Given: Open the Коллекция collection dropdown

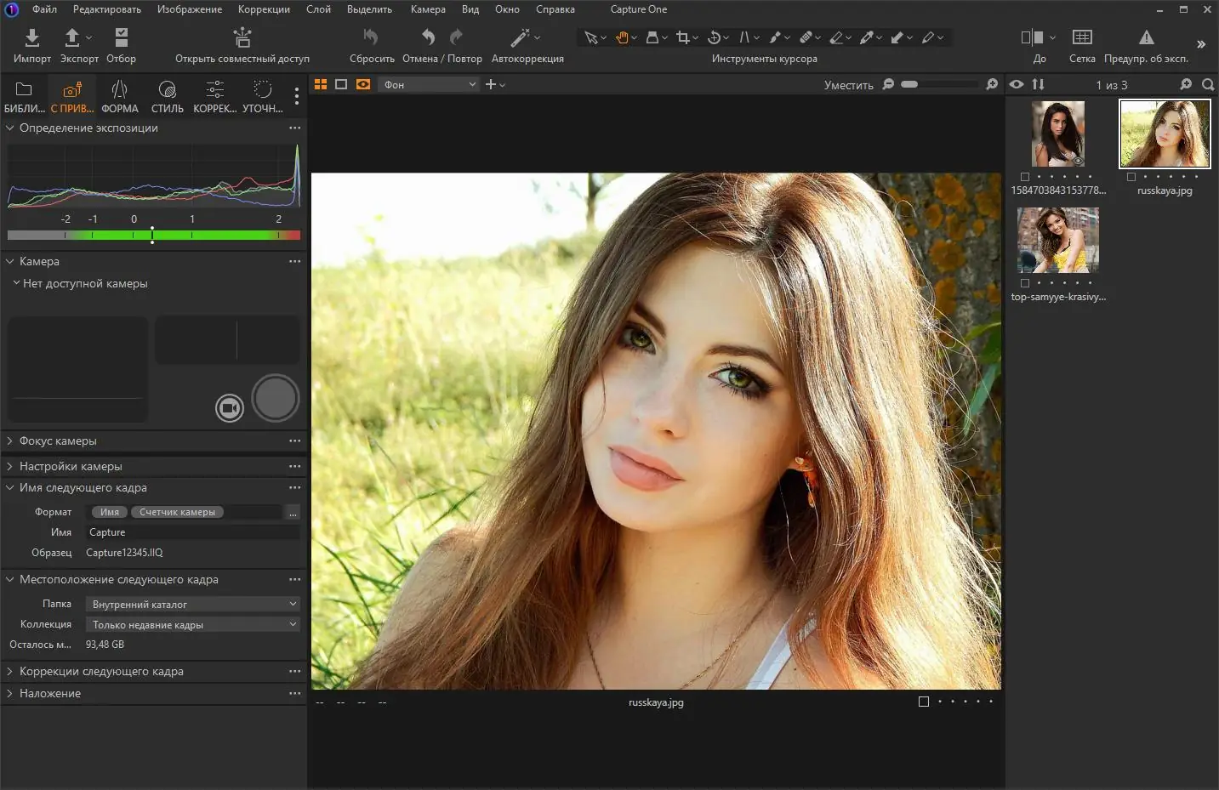Looking at the screenshot, I should [x=193, y=624].
